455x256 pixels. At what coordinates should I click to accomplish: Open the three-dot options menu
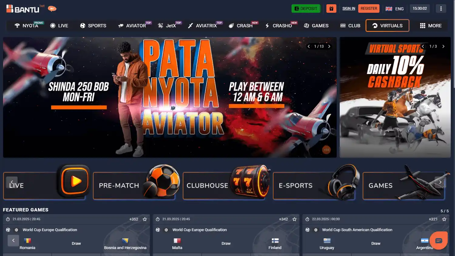[x=441, y=8]
